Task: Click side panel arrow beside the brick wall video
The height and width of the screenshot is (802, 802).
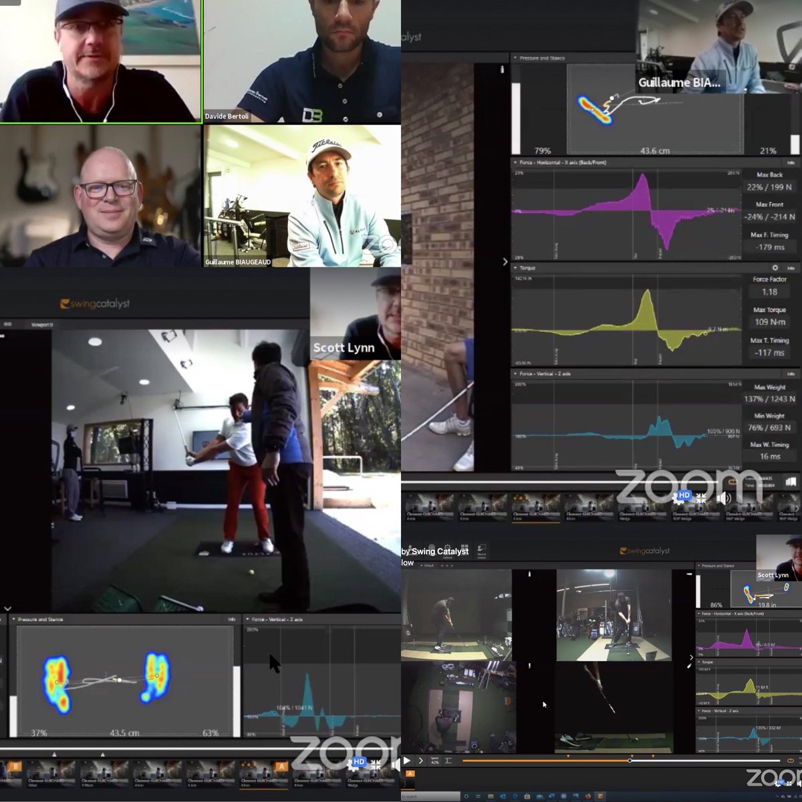Action: tap(505, 262)
